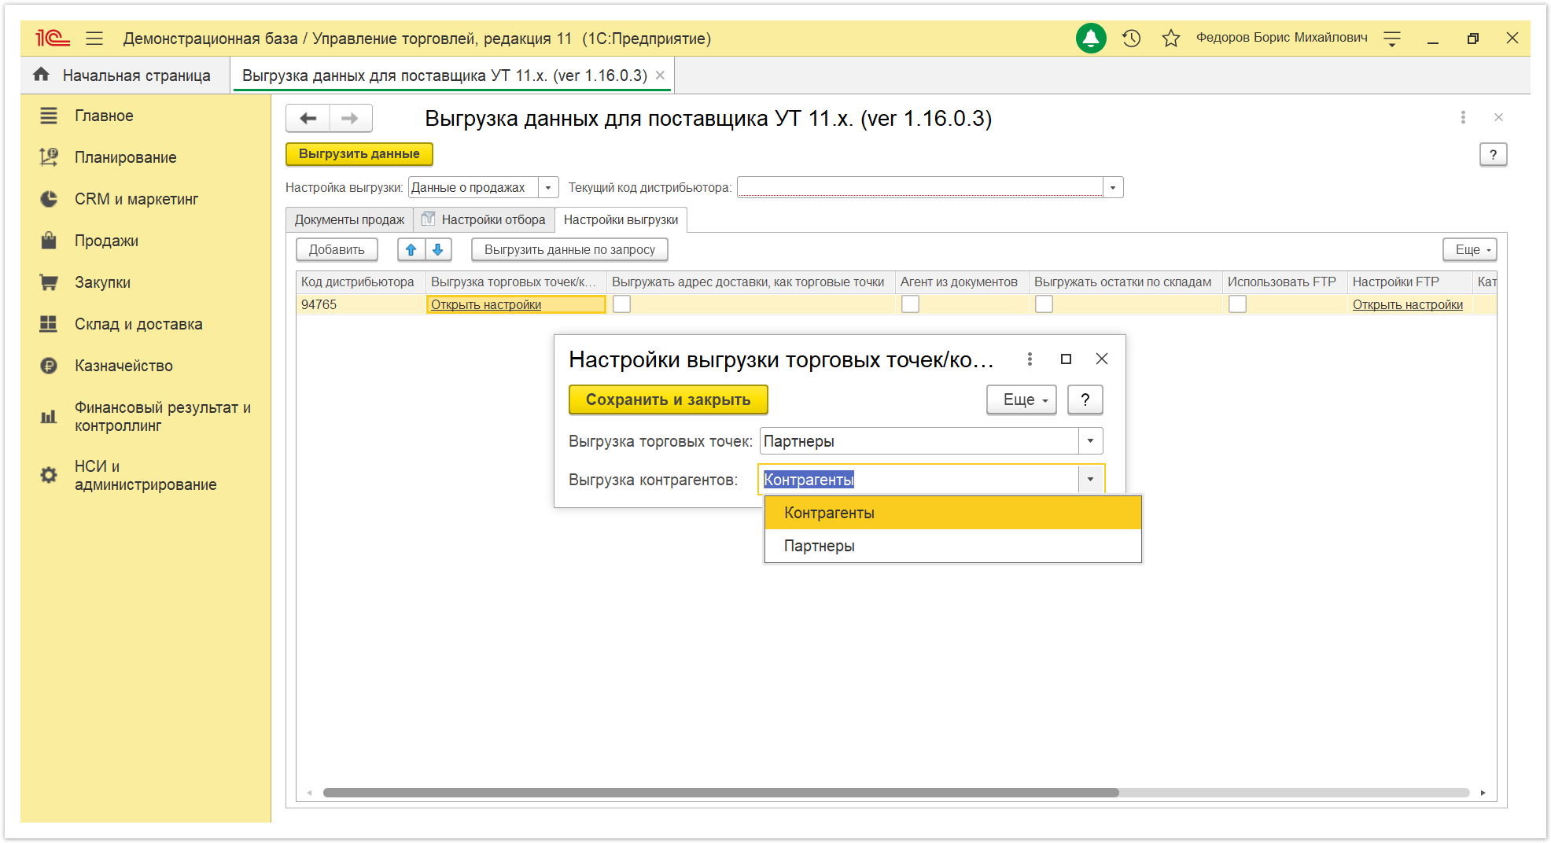Image resolution: width=1551 pixels, height=843 pixels.
Task: Choose Контрагенты from dropdown list
Action: (x=952, y=513)
